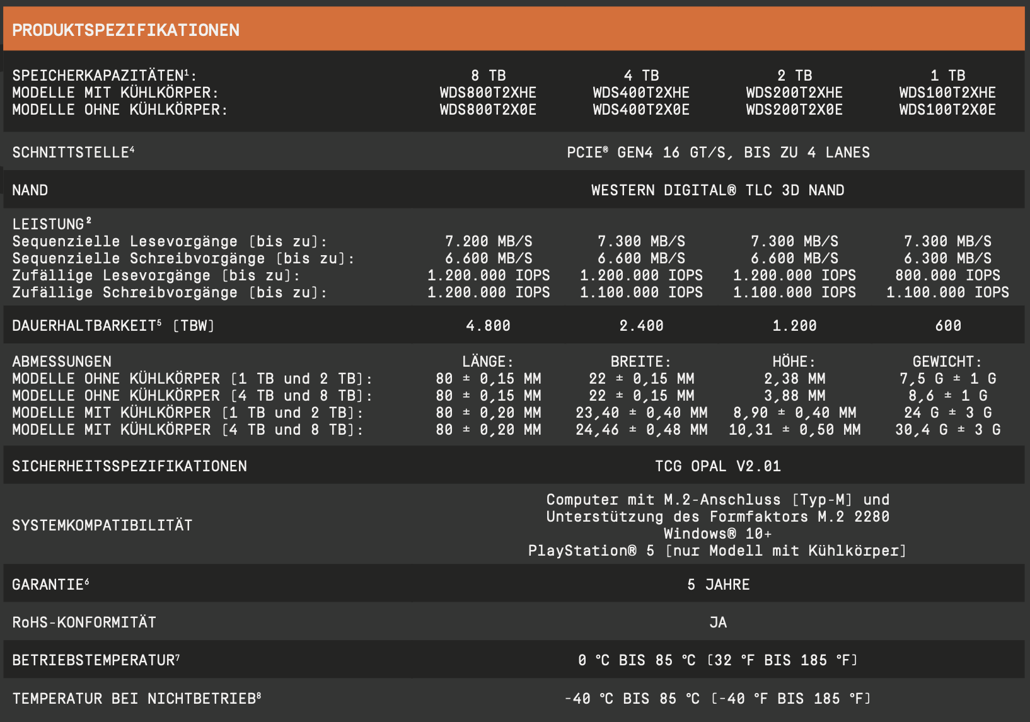The image size is (1030, 722).
Task: Click the PRODUKTSPEZIFIKATIONEN header title
Action: (125, 30)
